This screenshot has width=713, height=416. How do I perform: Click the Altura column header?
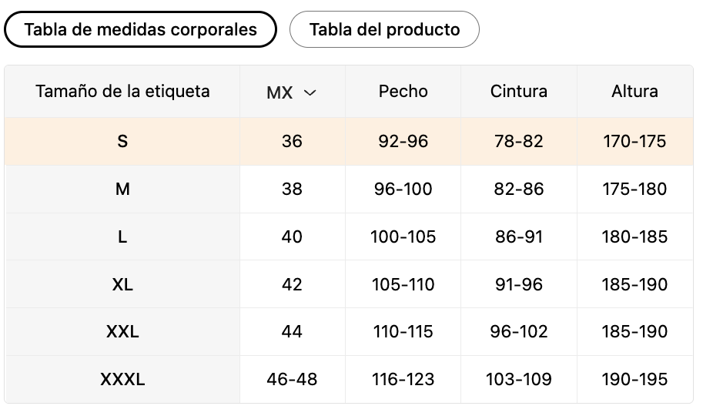pyautogui.click(x=634, y=92)
